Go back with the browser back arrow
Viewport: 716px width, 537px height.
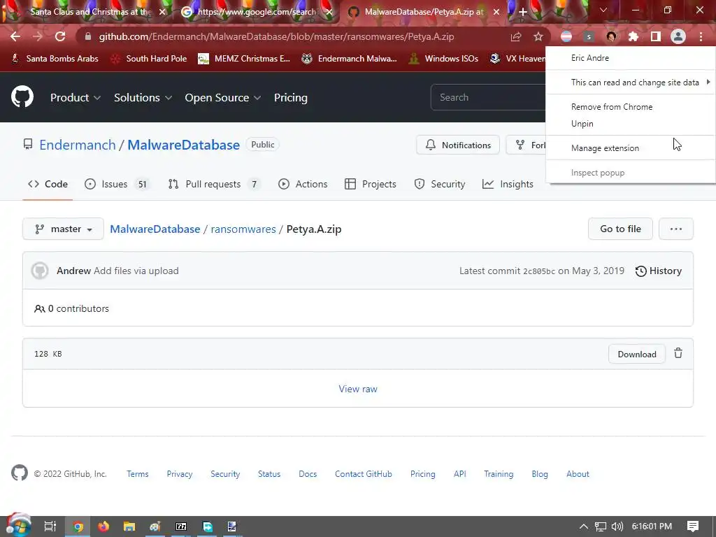click(15, 36)
